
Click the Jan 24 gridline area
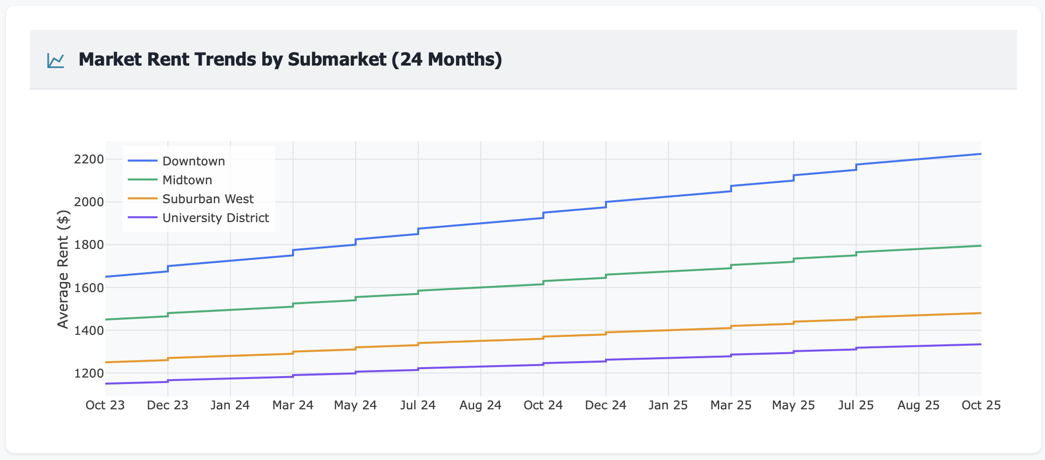tap(231, 273)
